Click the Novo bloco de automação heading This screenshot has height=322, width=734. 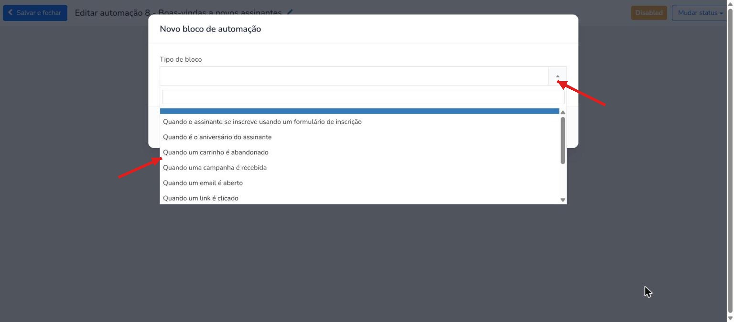coord(210,29)
